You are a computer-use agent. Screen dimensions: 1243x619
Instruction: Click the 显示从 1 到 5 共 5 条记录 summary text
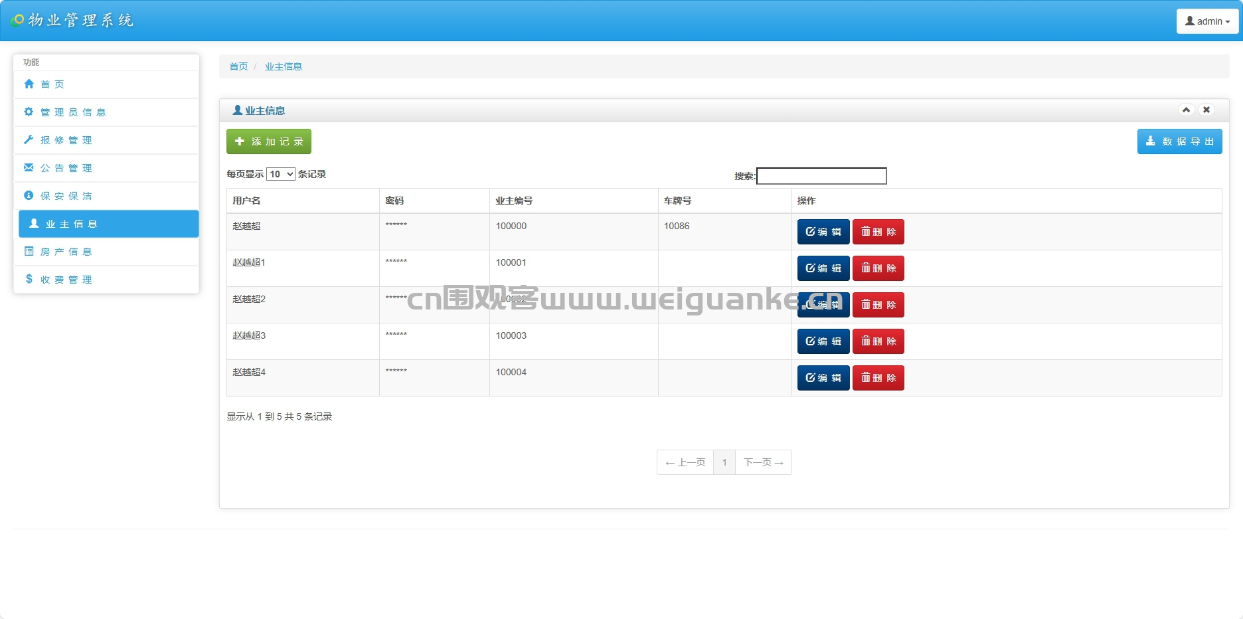pos(280,416)
